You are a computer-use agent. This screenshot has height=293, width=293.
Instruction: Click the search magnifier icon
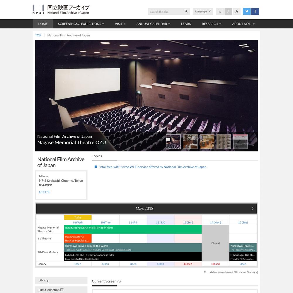(x=186, y=11)
